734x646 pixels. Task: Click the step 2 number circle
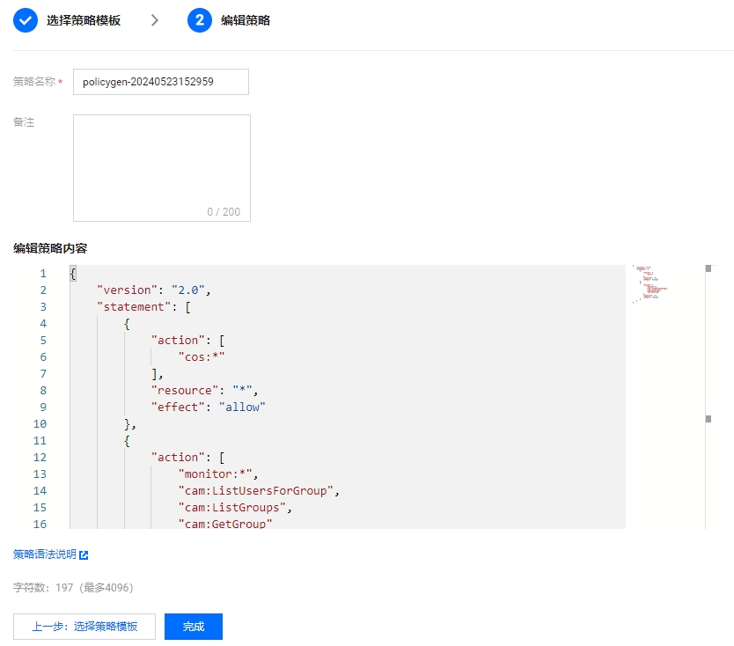[200, 20]
